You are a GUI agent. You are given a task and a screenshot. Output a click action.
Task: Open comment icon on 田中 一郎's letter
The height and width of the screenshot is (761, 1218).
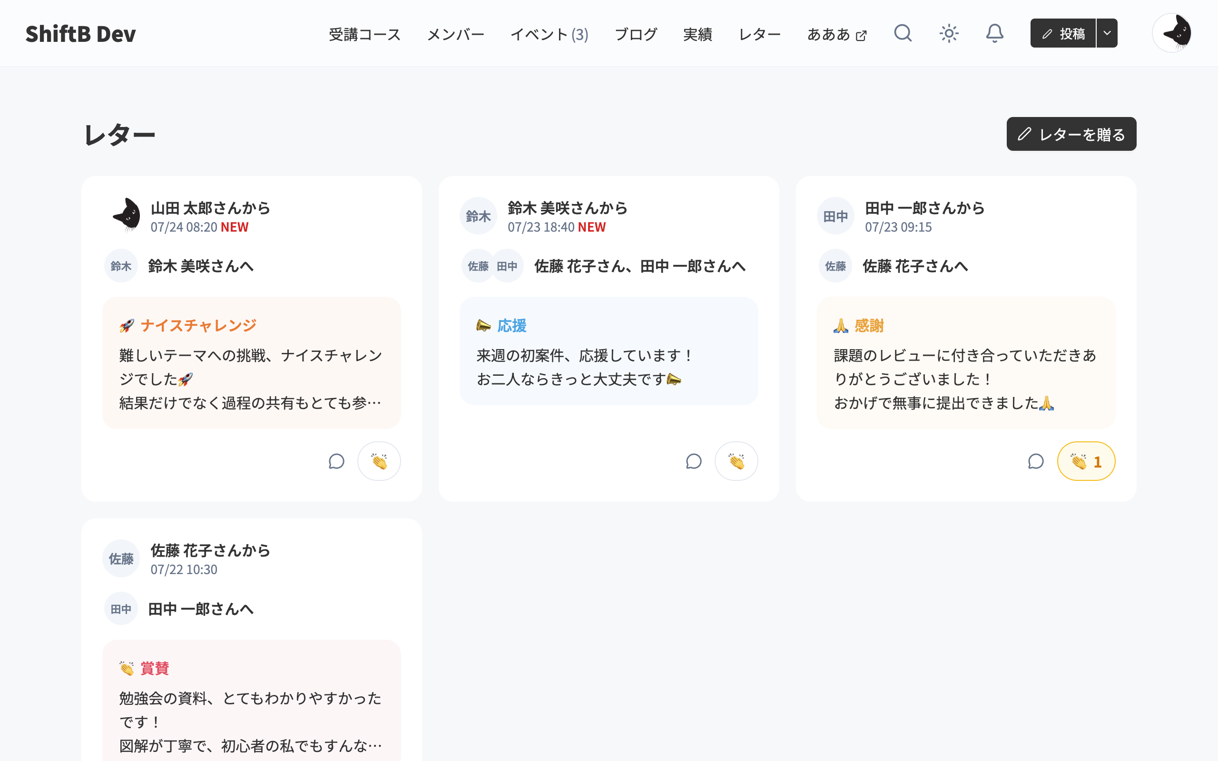(x=1036, y=461)
